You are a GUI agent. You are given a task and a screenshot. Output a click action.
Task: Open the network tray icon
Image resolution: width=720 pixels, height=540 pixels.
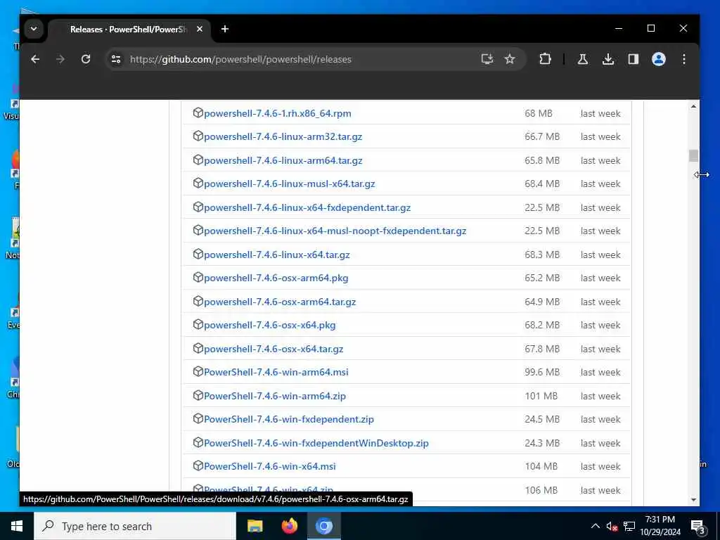click(x=629, y=526)
